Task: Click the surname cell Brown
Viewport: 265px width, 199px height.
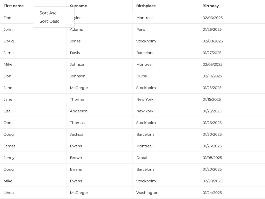Action: tap(76, 158)
